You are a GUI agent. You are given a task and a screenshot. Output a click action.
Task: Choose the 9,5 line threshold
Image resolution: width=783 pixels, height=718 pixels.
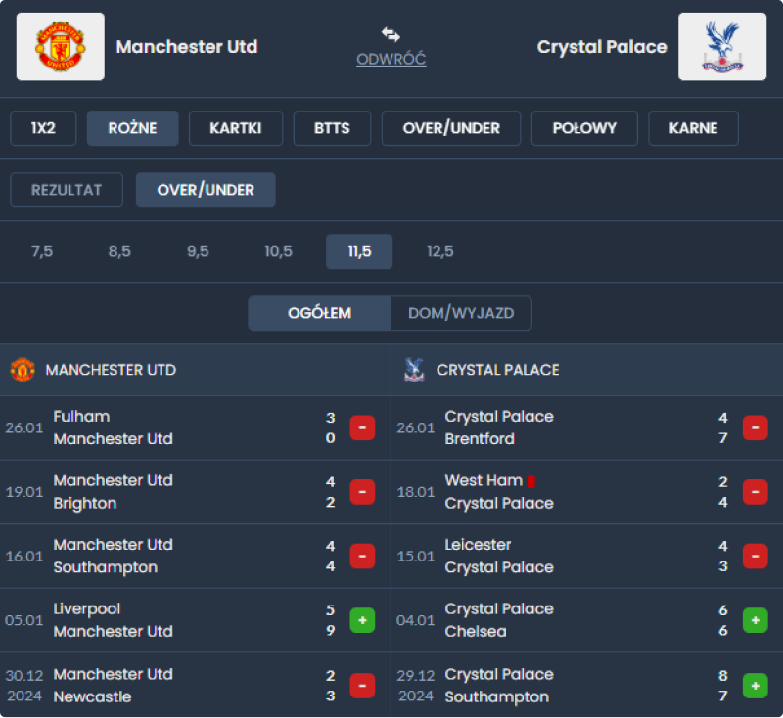click(198, 251)
